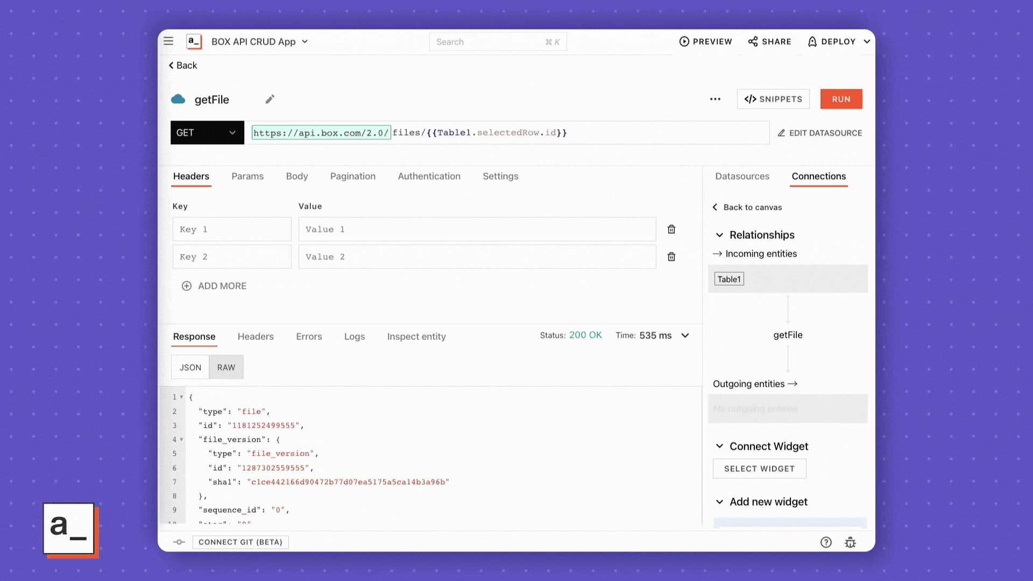
Task: Open the SNIPPETS button
Action: coord(773,99)
